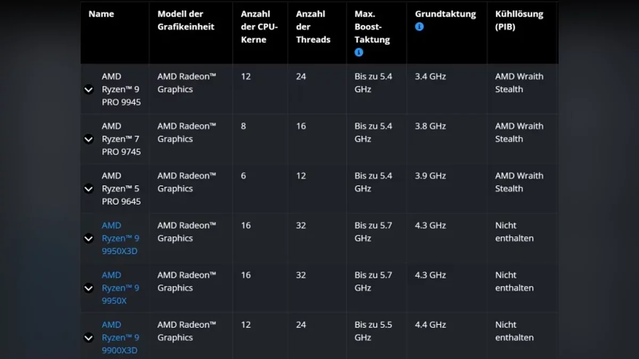Click the Modell der Grafikeinheit column header
This screenshot has height=359, width=639.
click(186, 20)
